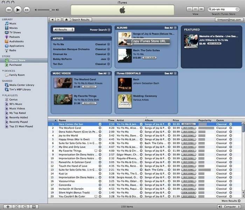Screen dimensions: 245x210
Task: Click the low volume speaker icon
Action: [36, 10]
